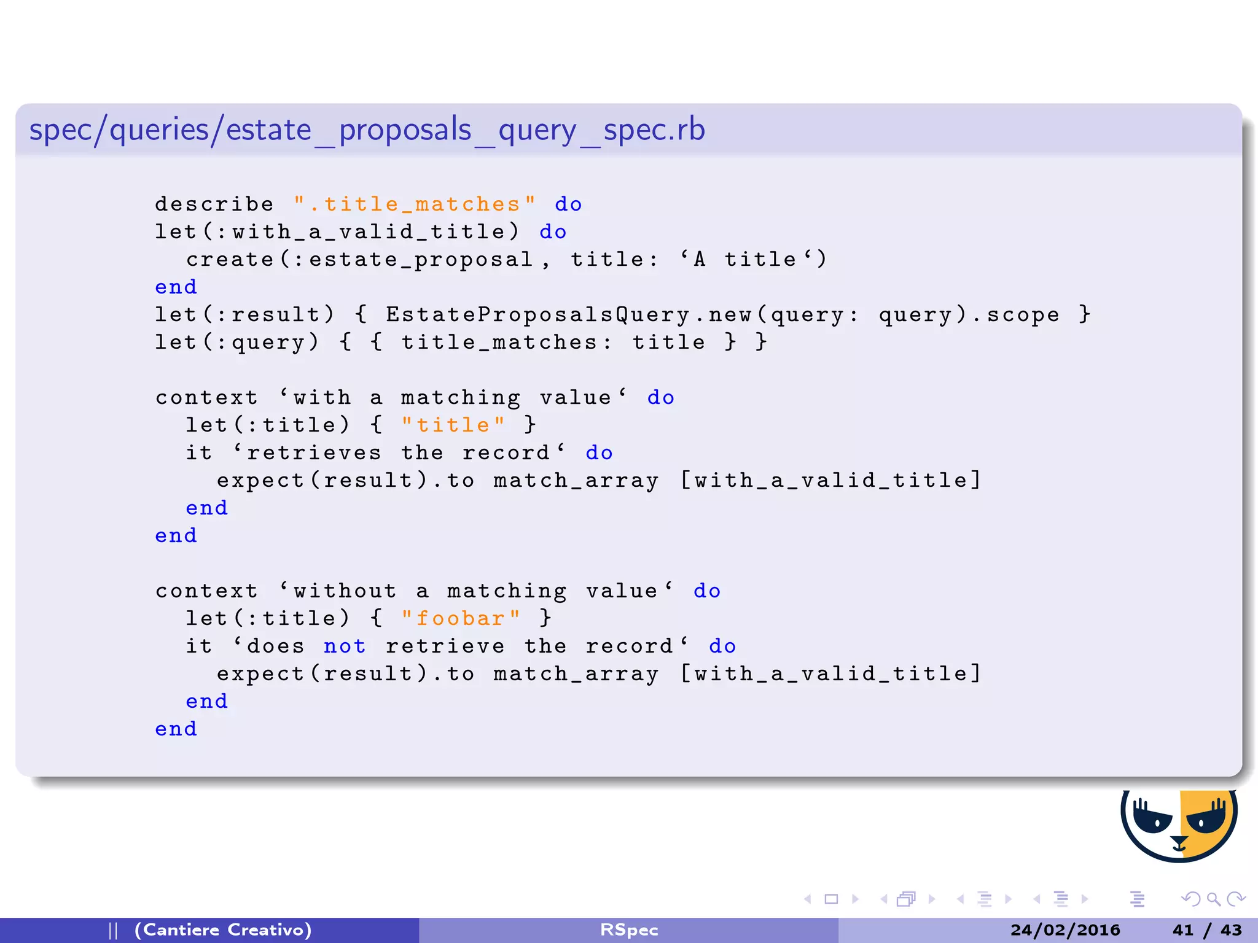Click the stacked frames navigation icon
The height and width of the screenshot is (943, 1258).
(x=907, y=899)
